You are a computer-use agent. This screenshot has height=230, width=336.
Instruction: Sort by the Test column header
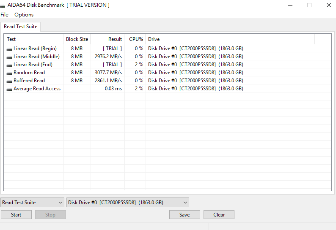(34, 39)
